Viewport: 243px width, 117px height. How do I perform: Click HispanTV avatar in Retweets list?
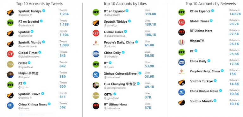pyautogui.click(x=182, y=42)
